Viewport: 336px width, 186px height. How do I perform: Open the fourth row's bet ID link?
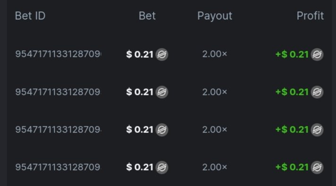[x=59, y=167]
